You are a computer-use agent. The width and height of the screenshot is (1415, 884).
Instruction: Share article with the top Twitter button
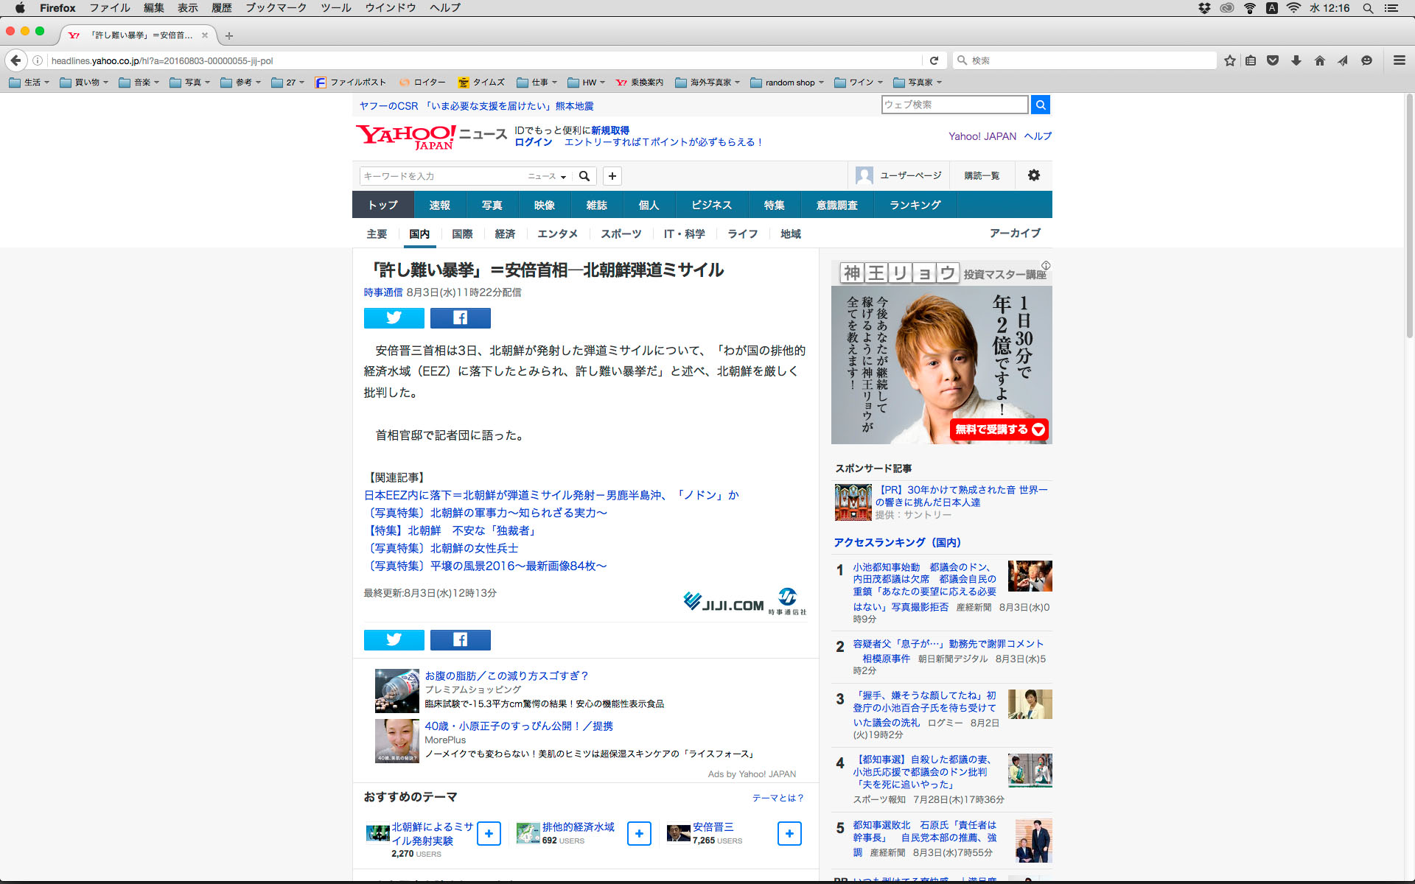394,318
